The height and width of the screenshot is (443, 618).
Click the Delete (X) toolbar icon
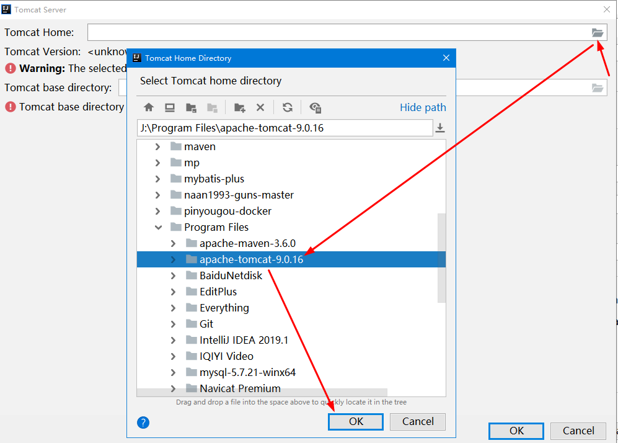(260, 107)
